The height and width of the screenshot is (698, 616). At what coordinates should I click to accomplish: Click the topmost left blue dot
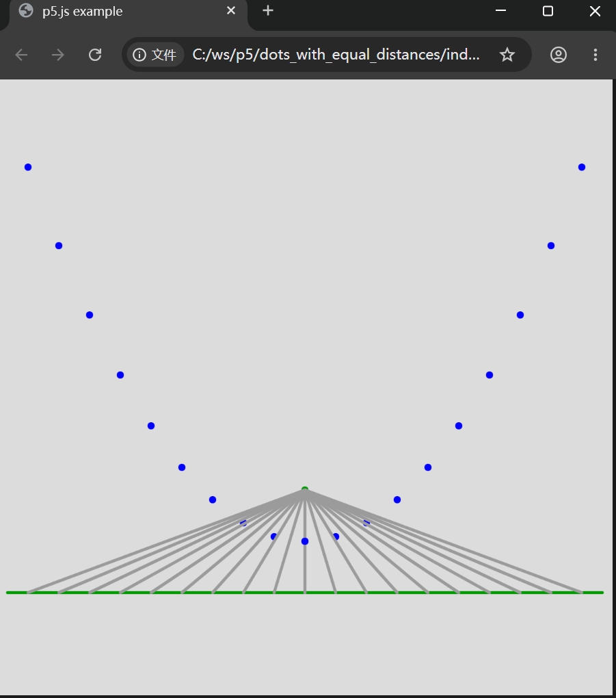pos(28,167)
